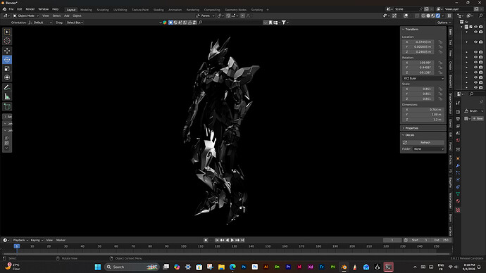486x273 pixels.
Task: Select the Add Cube tool
Action: (7, 107)
